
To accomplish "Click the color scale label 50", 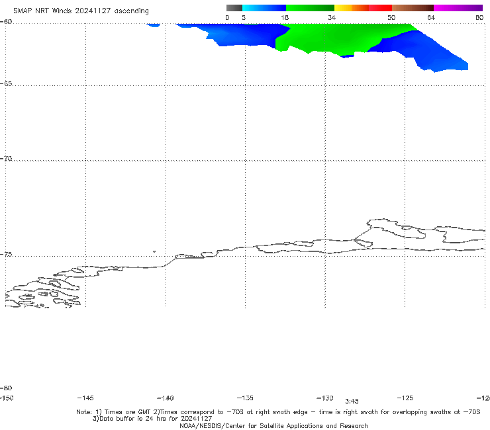I will 391,17.
